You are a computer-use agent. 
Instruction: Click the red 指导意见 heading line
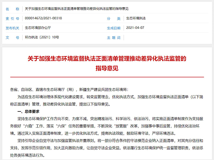tap(107, 67)
